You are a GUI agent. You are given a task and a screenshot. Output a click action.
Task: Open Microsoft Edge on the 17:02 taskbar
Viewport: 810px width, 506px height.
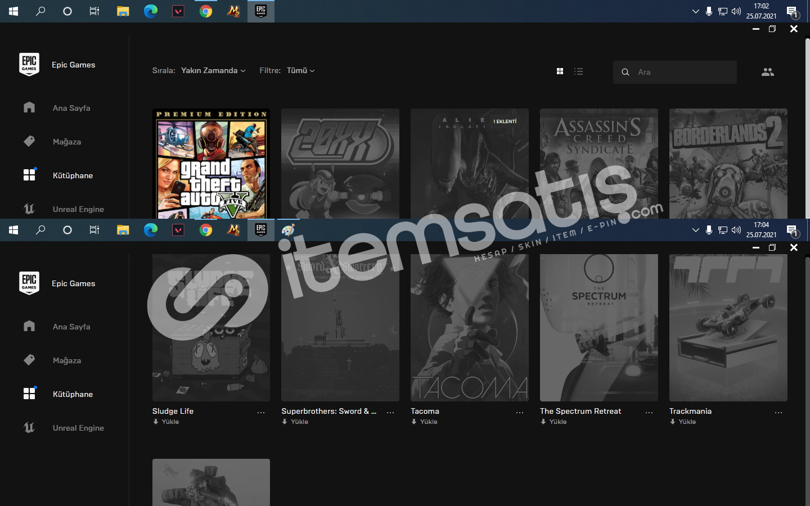click(x=151, y=11)
